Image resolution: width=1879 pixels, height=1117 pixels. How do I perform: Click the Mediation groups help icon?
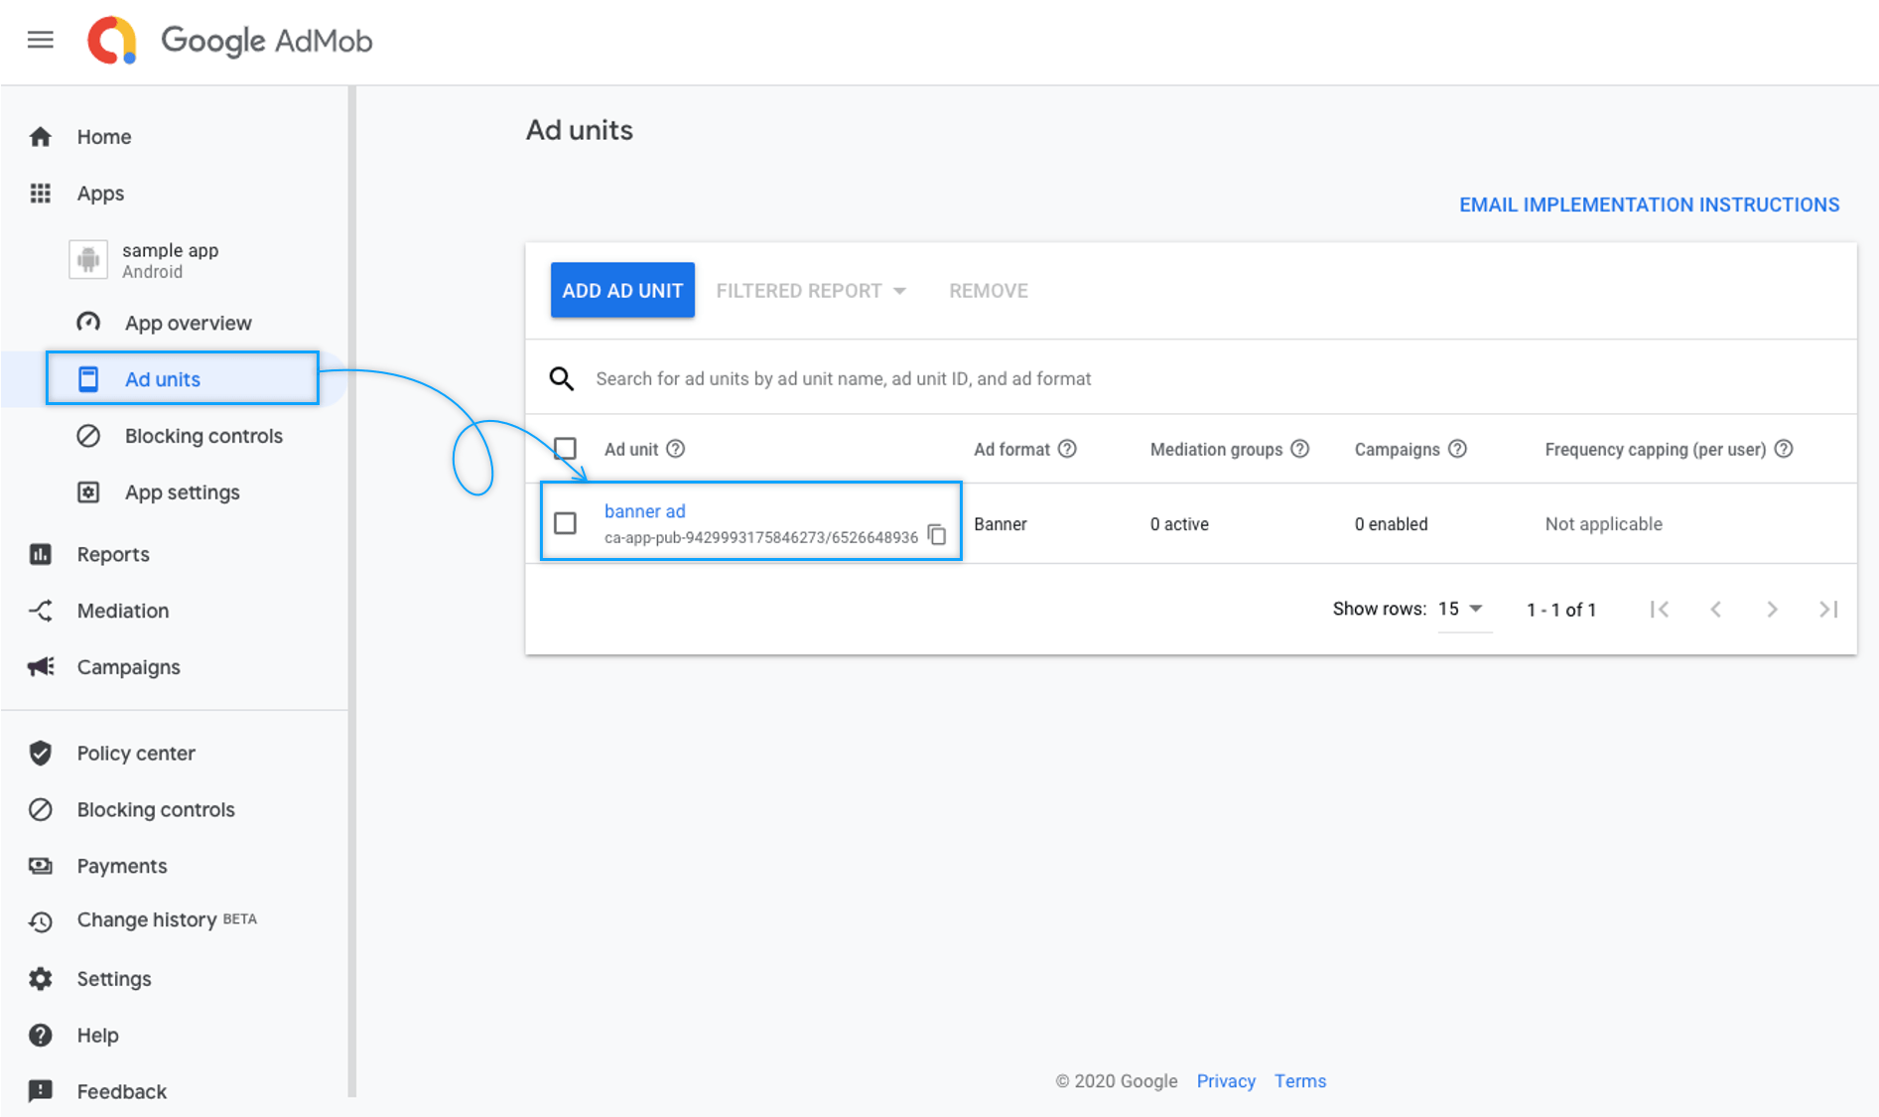click(1299, 449)
